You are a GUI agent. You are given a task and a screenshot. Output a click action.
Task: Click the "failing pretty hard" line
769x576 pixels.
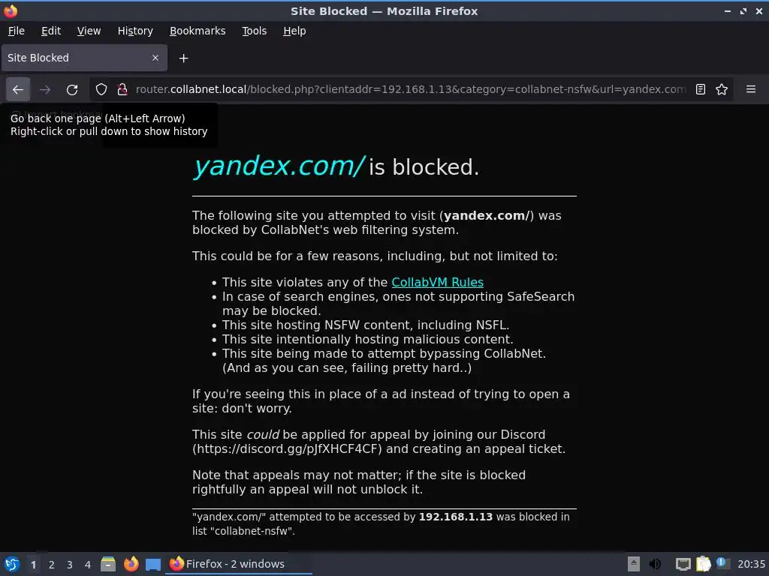pyautogui.click(x=347, y=367)
